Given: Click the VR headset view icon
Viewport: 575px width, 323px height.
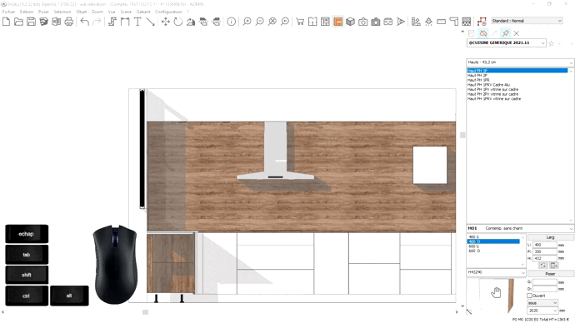Looking at the screenshot, I should [x=388, y=22].
